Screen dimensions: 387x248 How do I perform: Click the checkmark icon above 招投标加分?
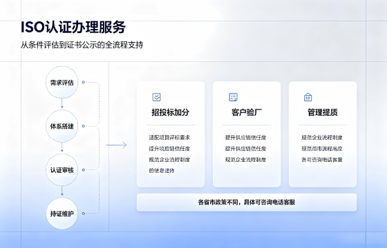(156, 97)
